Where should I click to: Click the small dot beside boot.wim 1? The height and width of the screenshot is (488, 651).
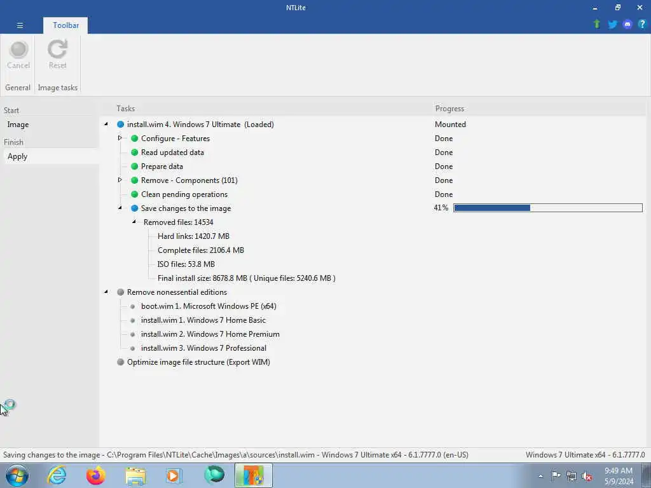(x=132, y=306)
